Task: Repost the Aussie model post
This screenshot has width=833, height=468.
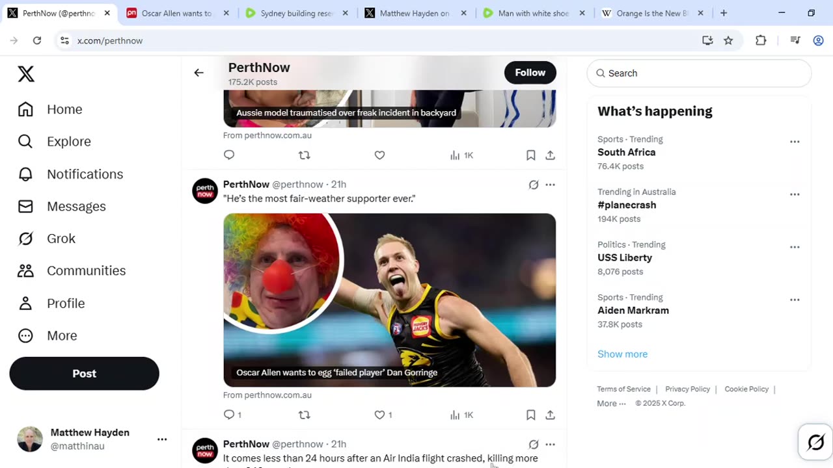Action: tap(304, 155)
